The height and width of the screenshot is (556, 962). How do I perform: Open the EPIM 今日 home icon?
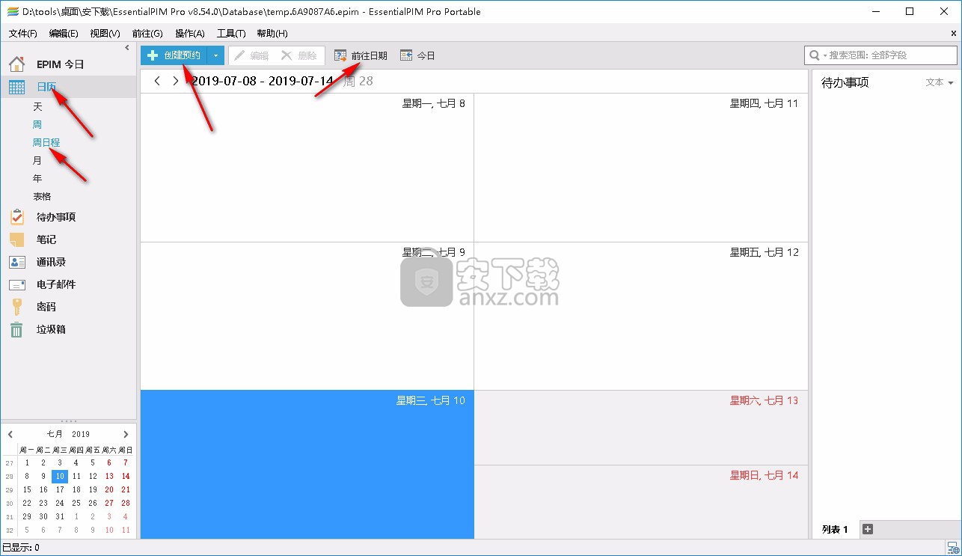pyautogui.click(x=16, y=64)
